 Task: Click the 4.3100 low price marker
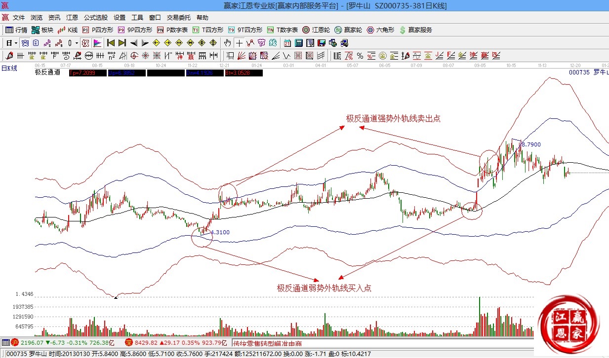[220, 232]
